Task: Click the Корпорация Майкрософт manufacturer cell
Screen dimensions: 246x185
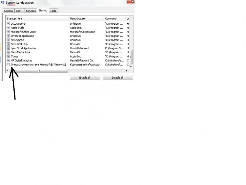Action: tap(85, 64)
